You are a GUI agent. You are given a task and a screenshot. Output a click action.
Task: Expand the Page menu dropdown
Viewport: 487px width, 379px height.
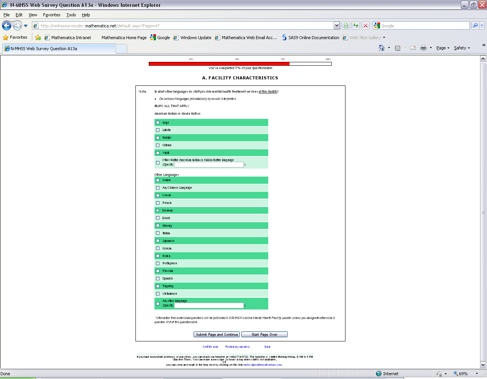click(442, 48)
